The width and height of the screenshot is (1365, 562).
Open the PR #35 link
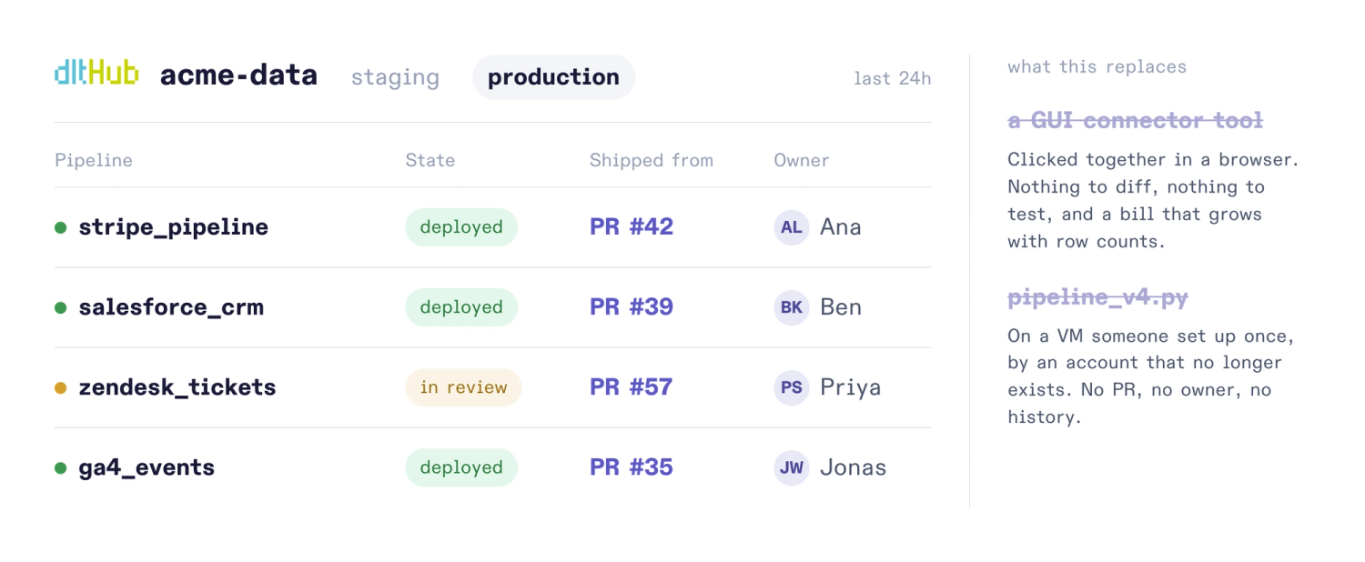click(x=632, y=467)
